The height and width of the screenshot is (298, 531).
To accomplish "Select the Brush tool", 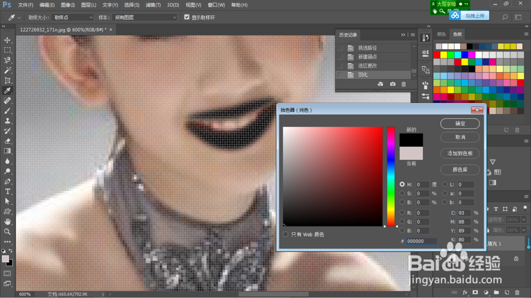I will pyautogui.click(x=7, y=111).
